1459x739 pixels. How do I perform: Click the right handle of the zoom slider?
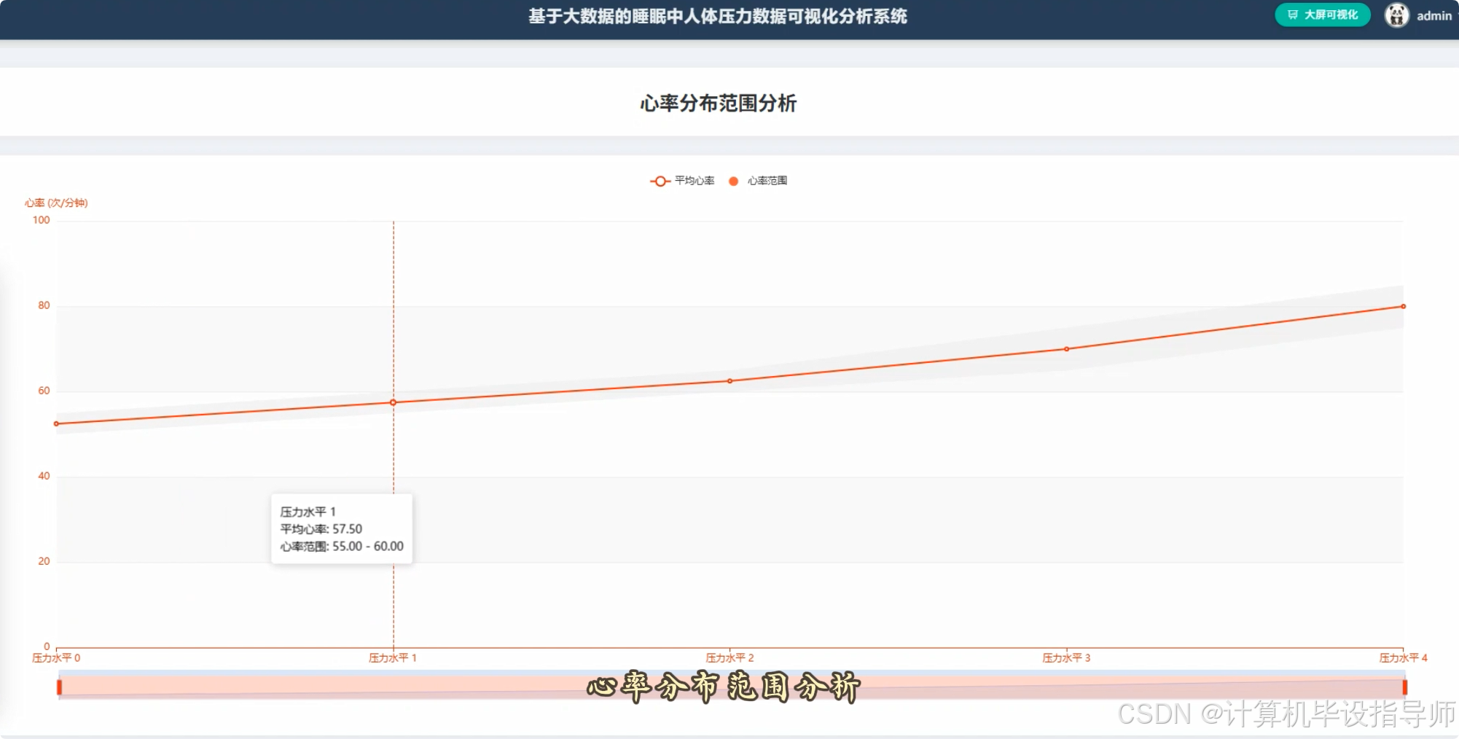pyautogui.click(x=1404, y=687)
